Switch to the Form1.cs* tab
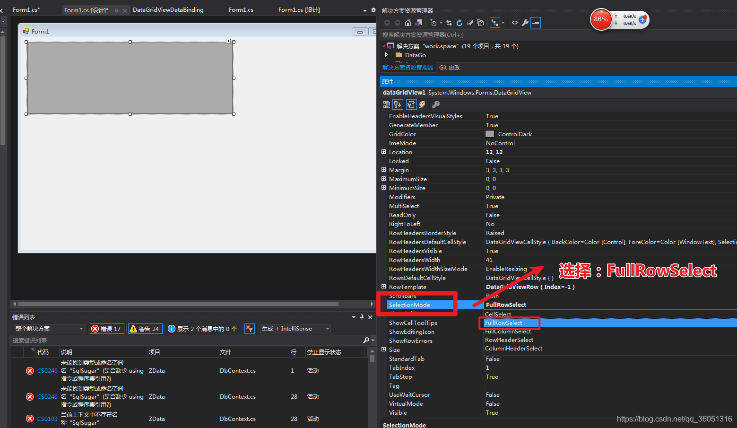 26,9
